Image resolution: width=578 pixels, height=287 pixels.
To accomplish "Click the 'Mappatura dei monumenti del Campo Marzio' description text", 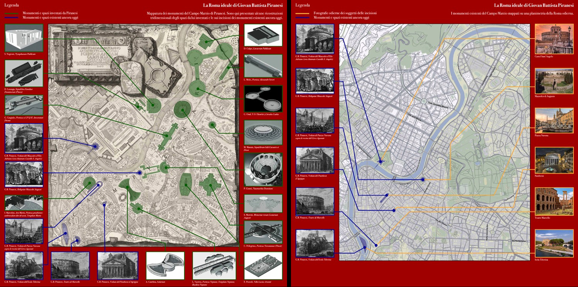I will pos(215,16).
